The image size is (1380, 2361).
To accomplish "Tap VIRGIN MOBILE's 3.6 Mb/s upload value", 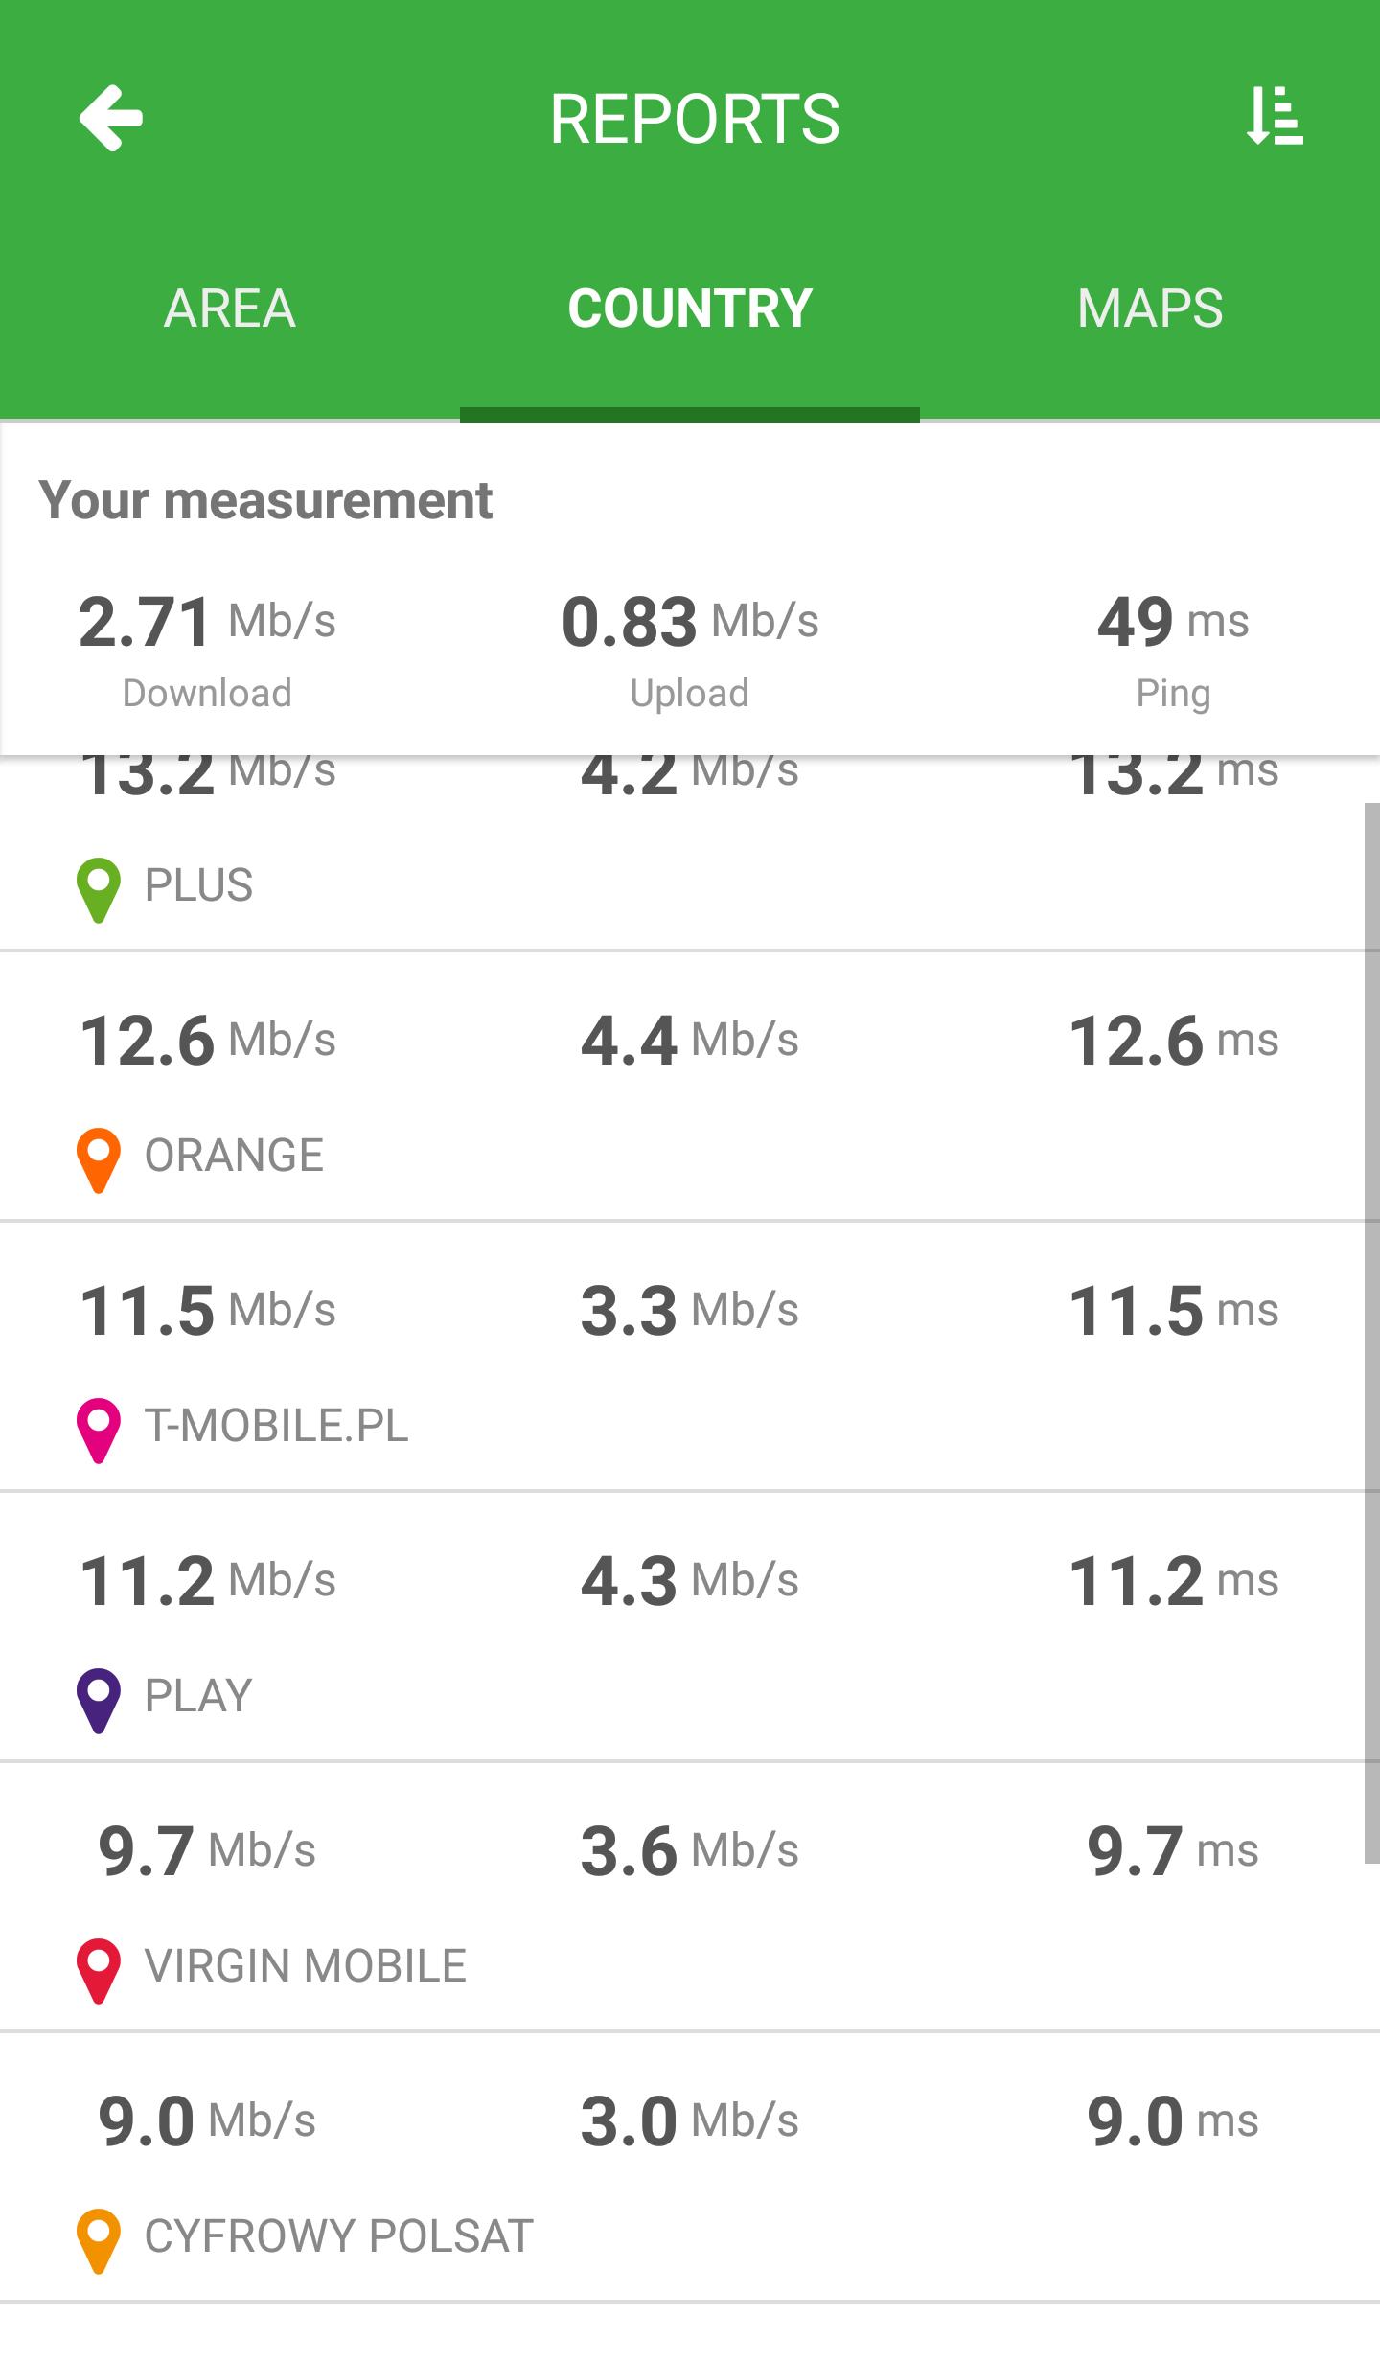I will 690,1851.
